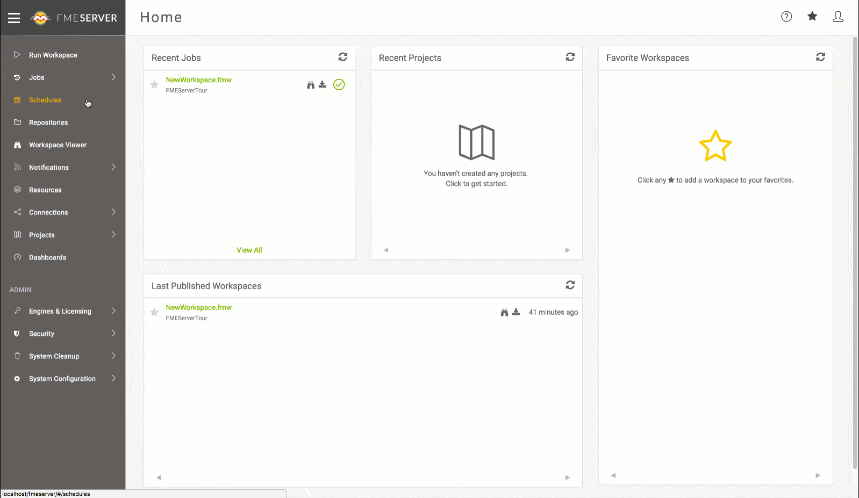This screenshot has width=859, height=498.
Task: Open favorites star icon in header
Action: (812, 16)
